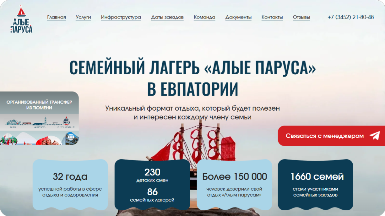Click the Telegram paper plane icon
This screenshot has height=216, width=385.
click(x=374, y=136)
